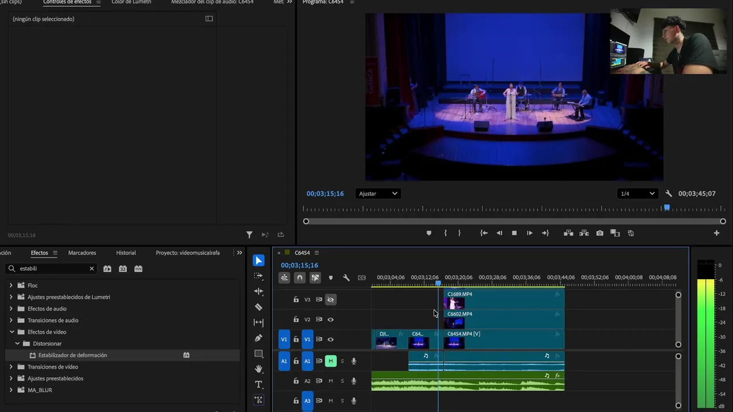Go to the Out point
The height and width of the screenshot is (412, 733).
[x=545, y=233]
